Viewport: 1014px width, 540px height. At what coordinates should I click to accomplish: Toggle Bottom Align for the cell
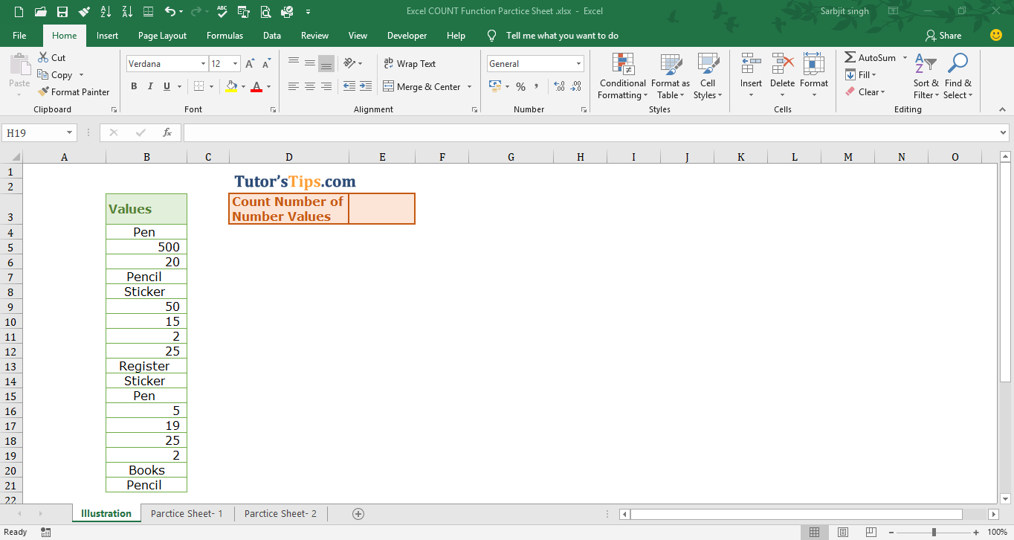[x=326, y=63]
